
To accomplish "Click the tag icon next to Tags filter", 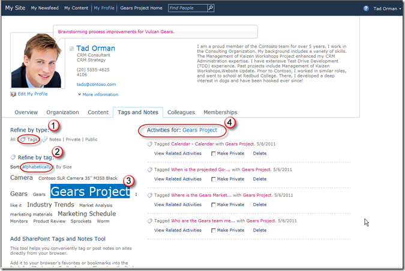I will coord(23,139).
